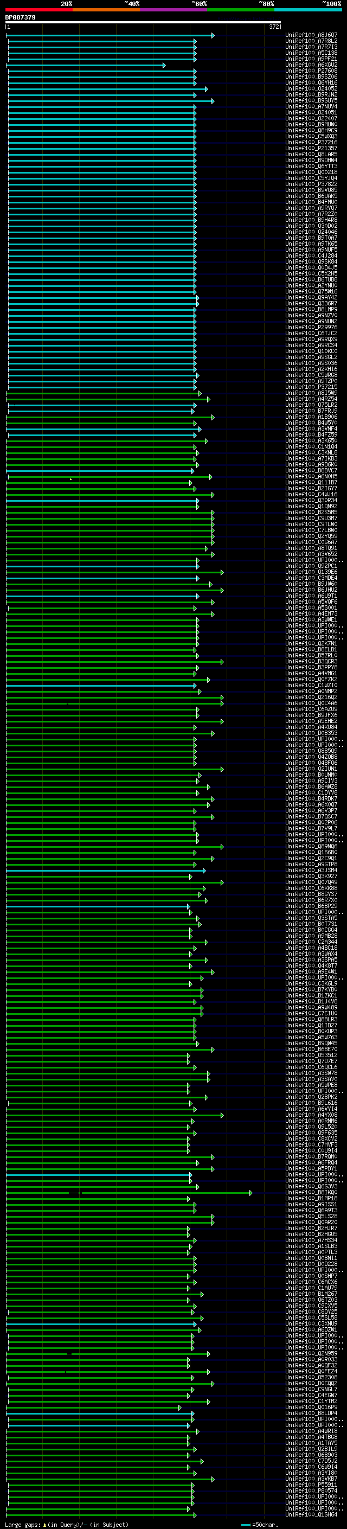Select the query name BP087379
The height and width of the screenshot is (1529, 347).
[x=20, y=18]
